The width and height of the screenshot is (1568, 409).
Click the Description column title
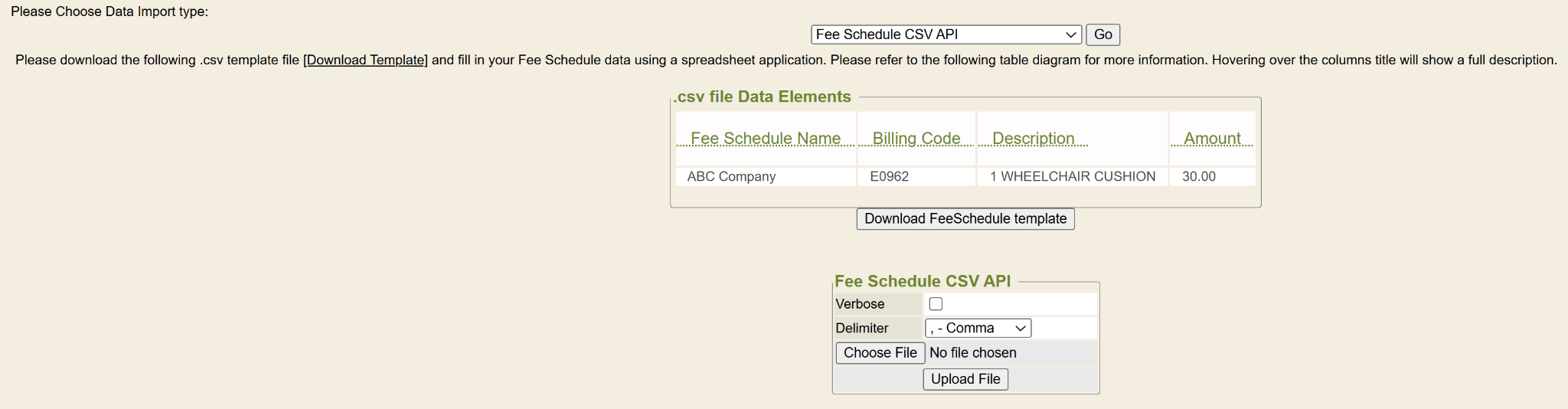click(x=1033, y=139)
